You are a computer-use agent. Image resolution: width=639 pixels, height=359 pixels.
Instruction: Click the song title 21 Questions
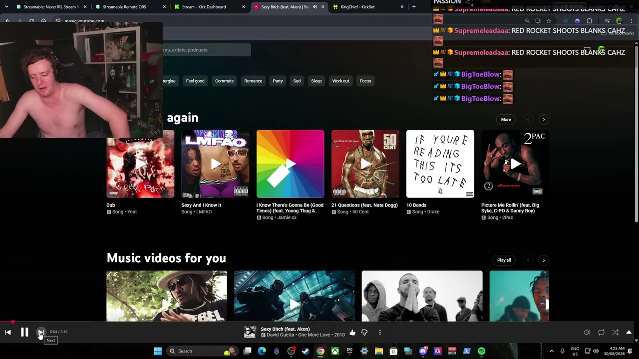click(364, 205)
